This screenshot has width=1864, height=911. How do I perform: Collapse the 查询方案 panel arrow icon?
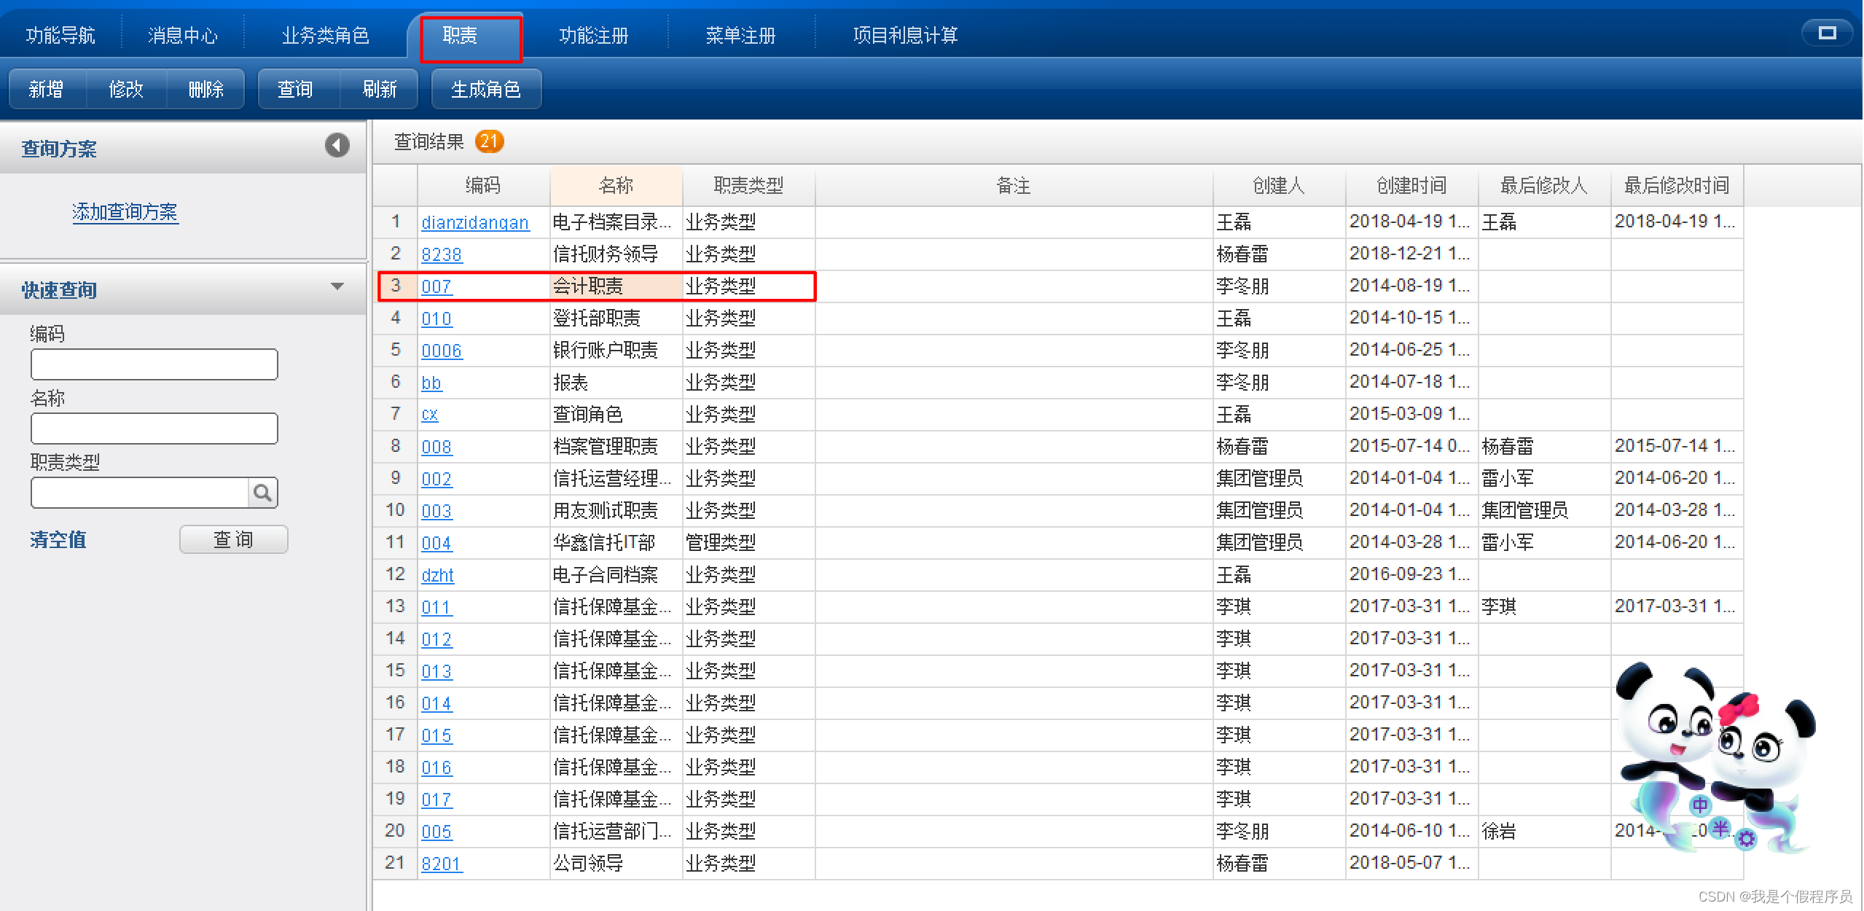pos(337,145)
